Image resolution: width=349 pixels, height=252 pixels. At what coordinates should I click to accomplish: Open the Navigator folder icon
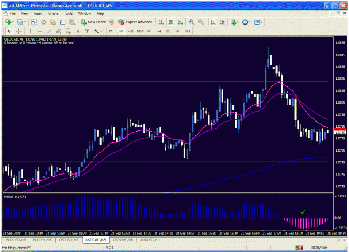(x=53, y=22)
